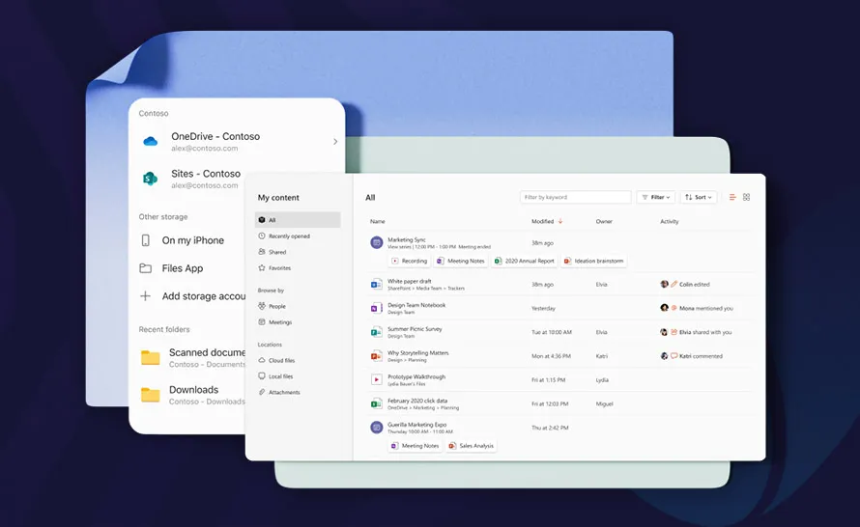Open the Design Team Notebook file name
This screenshot has height=527, width=860.
click(x=416, y=305)
